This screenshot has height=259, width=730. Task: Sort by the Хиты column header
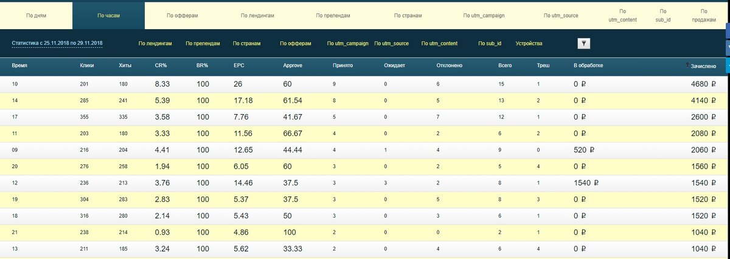(125, 65)
